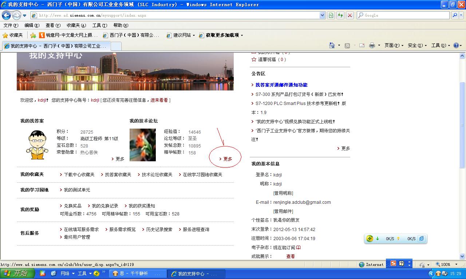Click the Read Mail envelope icon
This screenshot has width=466, height=279.
tap(362, 45)
